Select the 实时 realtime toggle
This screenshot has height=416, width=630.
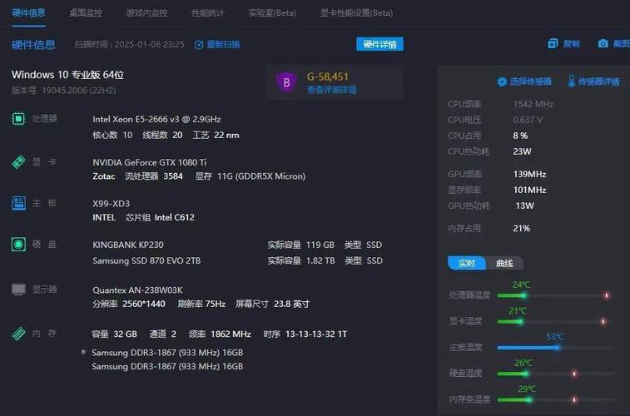[x=467, y=264]
